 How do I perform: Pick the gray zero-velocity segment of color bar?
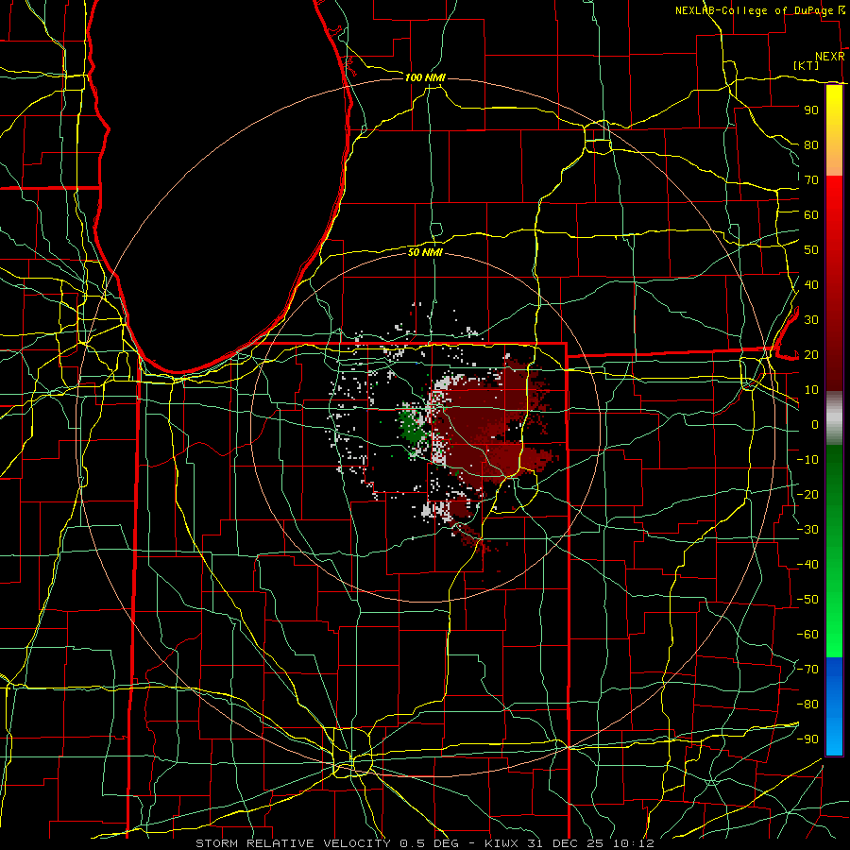coord(834,418)
